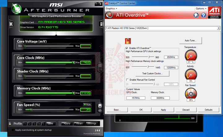
Task: Open the Options menu in Catalyst
Action: click(x=201, y=9)
